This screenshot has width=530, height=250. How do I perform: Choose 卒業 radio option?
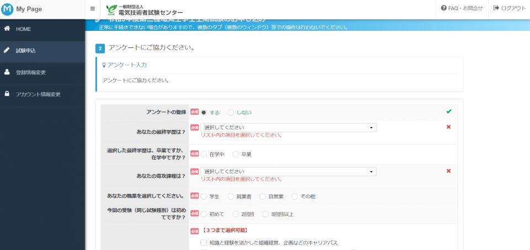coord(236,155)
